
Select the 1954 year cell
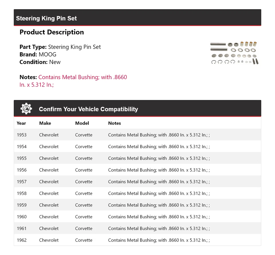pyautogui.click(x=21, y=147)
